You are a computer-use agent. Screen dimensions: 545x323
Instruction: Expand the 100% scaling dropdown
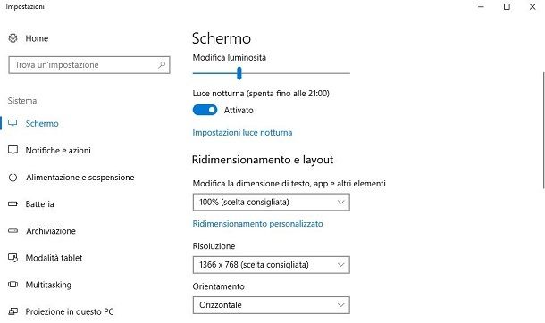tap(271, 203)
